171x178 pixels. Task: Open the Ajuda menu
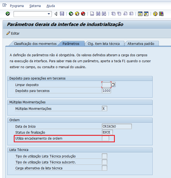(x=51, y=6)
